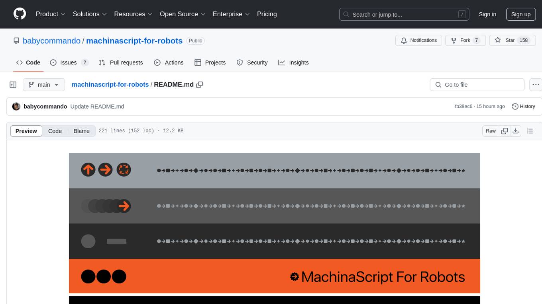Select the Preview view

pyautogui.click(x=26, y=131)
